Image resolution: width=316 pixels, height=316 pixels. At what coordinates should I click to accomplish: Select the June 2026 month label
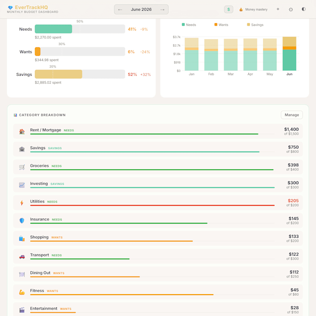[141, 9]
